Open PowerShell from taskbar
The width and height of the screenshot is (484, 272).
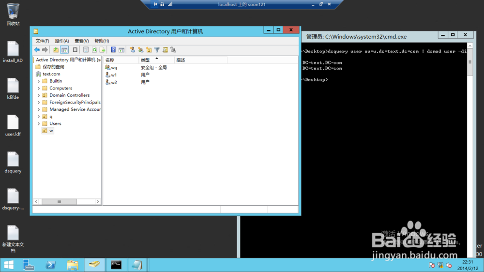tap(51, 265)
